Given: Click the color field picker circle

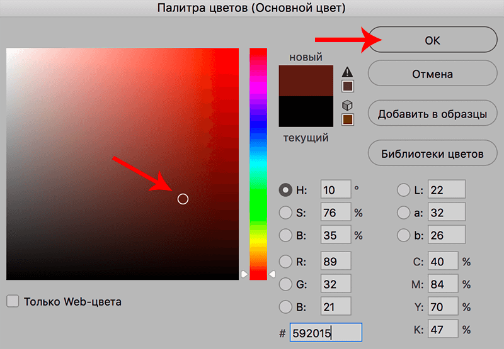Looking at the screenshot, I should [x=183, y=199].
